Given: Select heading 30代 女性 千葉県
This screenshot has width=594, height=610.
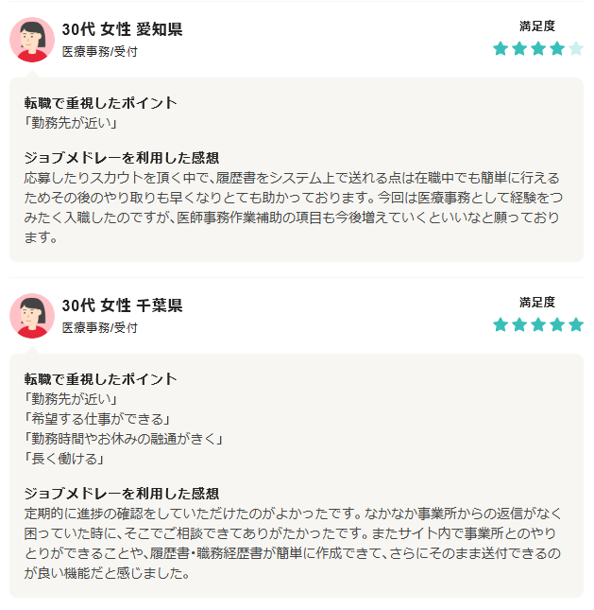Looking at the screenshot, I should pyautogui.click(x=122, y=305).
